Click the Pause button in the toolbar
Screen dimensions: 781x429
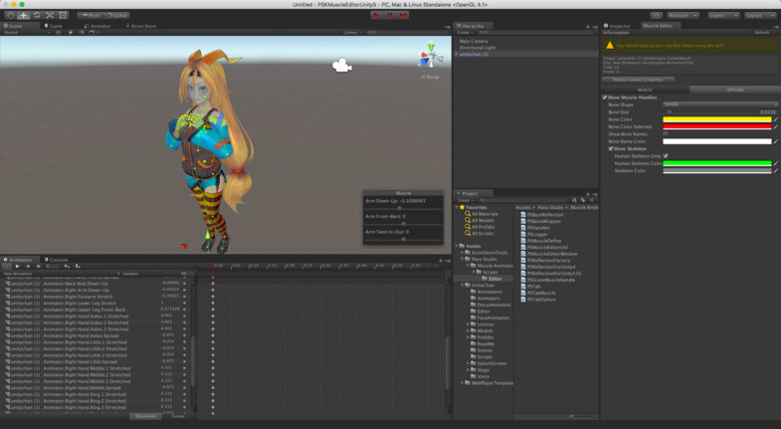click(x=390, y=16)
